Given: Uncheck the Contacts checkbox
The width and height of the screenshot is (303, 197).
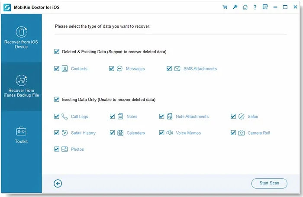Looking at the screenshot, I should [x=57, y=68].
